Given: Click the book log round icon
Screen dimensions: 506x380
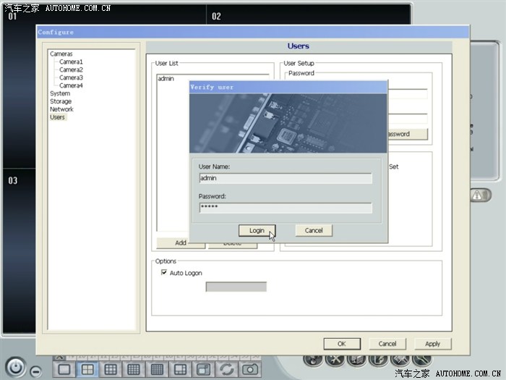Looking at the screenshot, I should [356, 359].
